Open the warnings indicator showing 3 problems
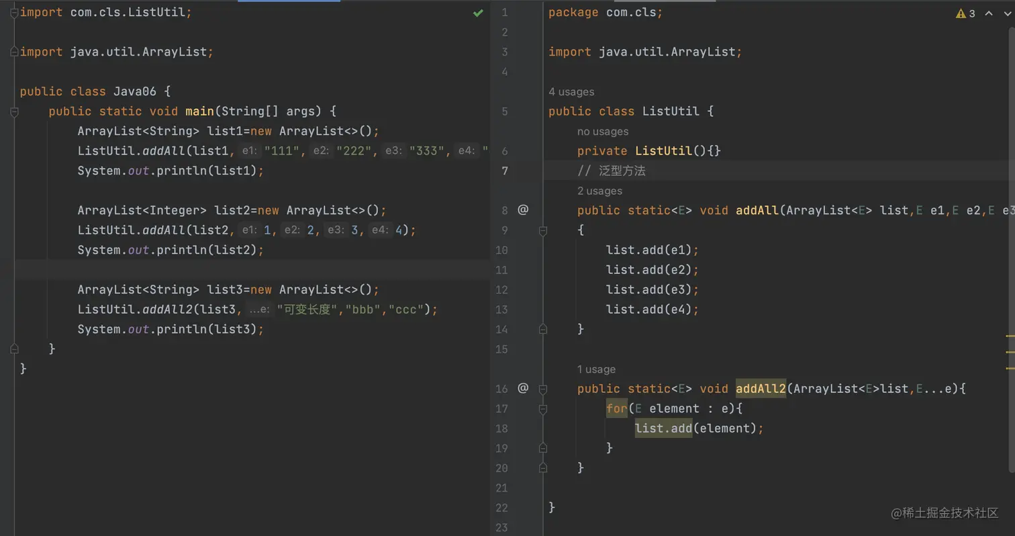The width and height of the screenshot is (1015, 536). pos(966,13)
